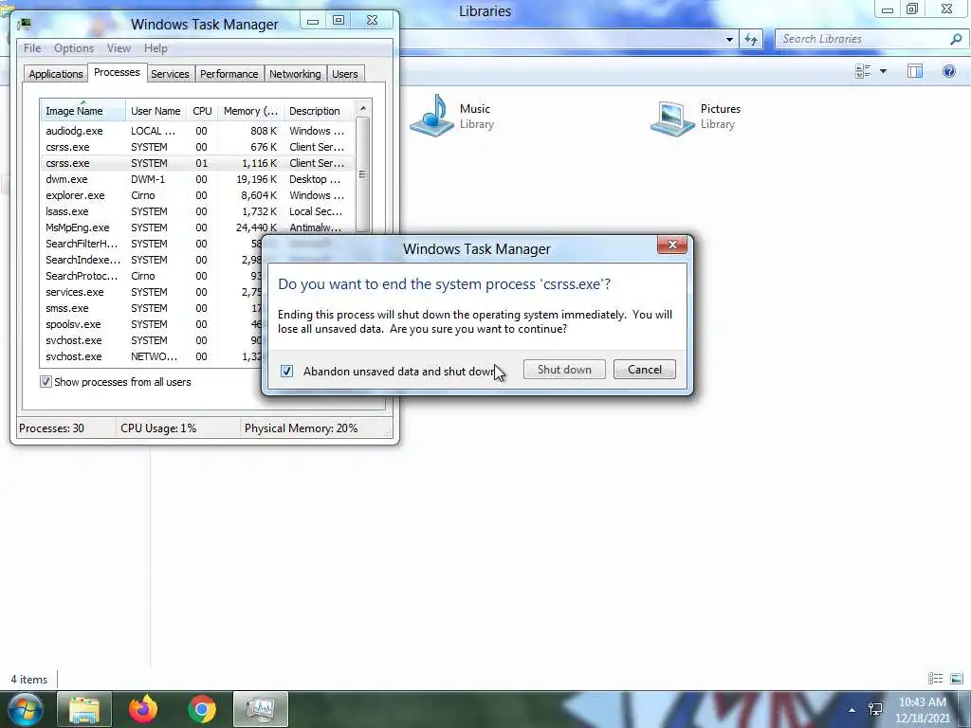Select the lsass.exe process row
This screenshot has height=728, width=971.
197,211
